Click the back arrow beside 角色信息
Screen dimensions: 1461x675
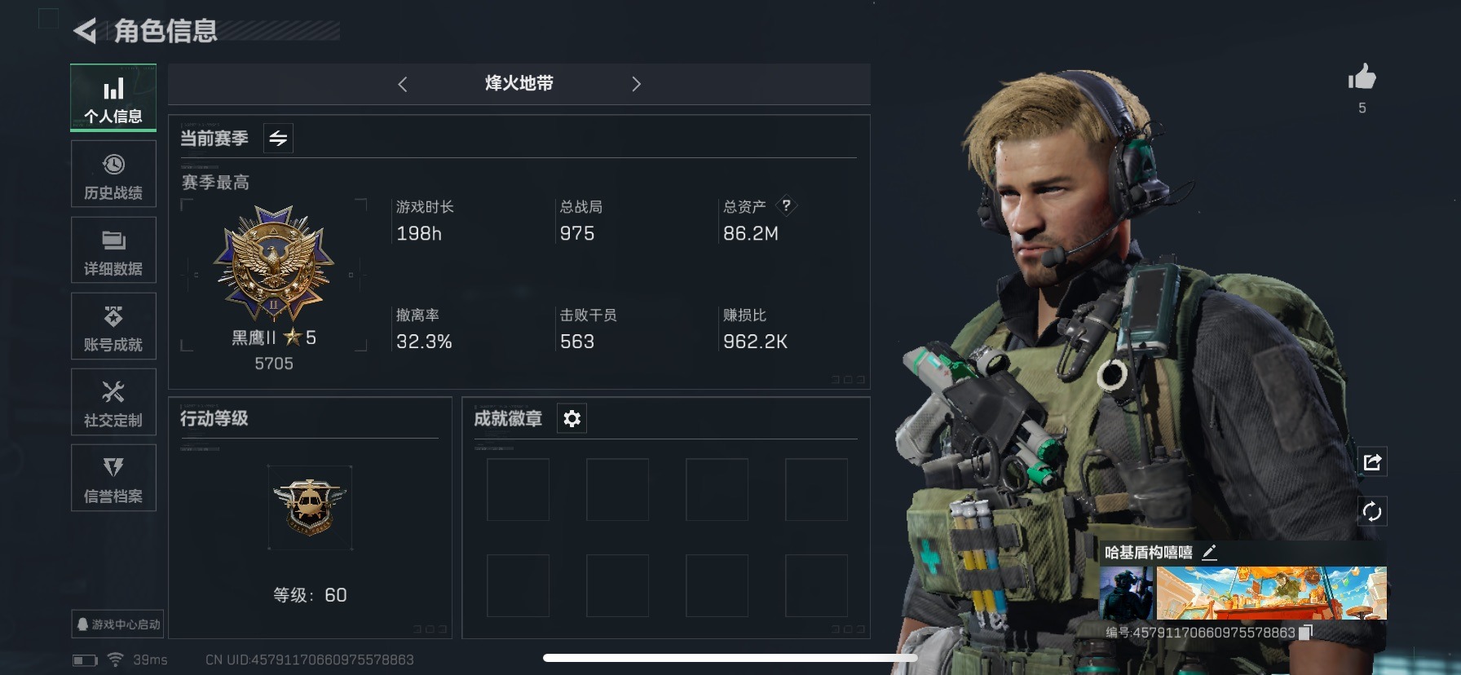(85, 31)
